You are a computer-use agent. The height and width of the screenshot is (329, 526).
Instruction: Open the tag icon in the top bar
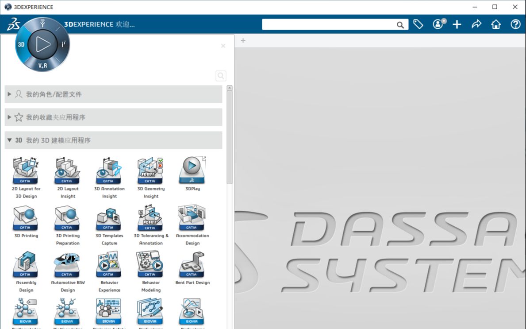(418, 24)
